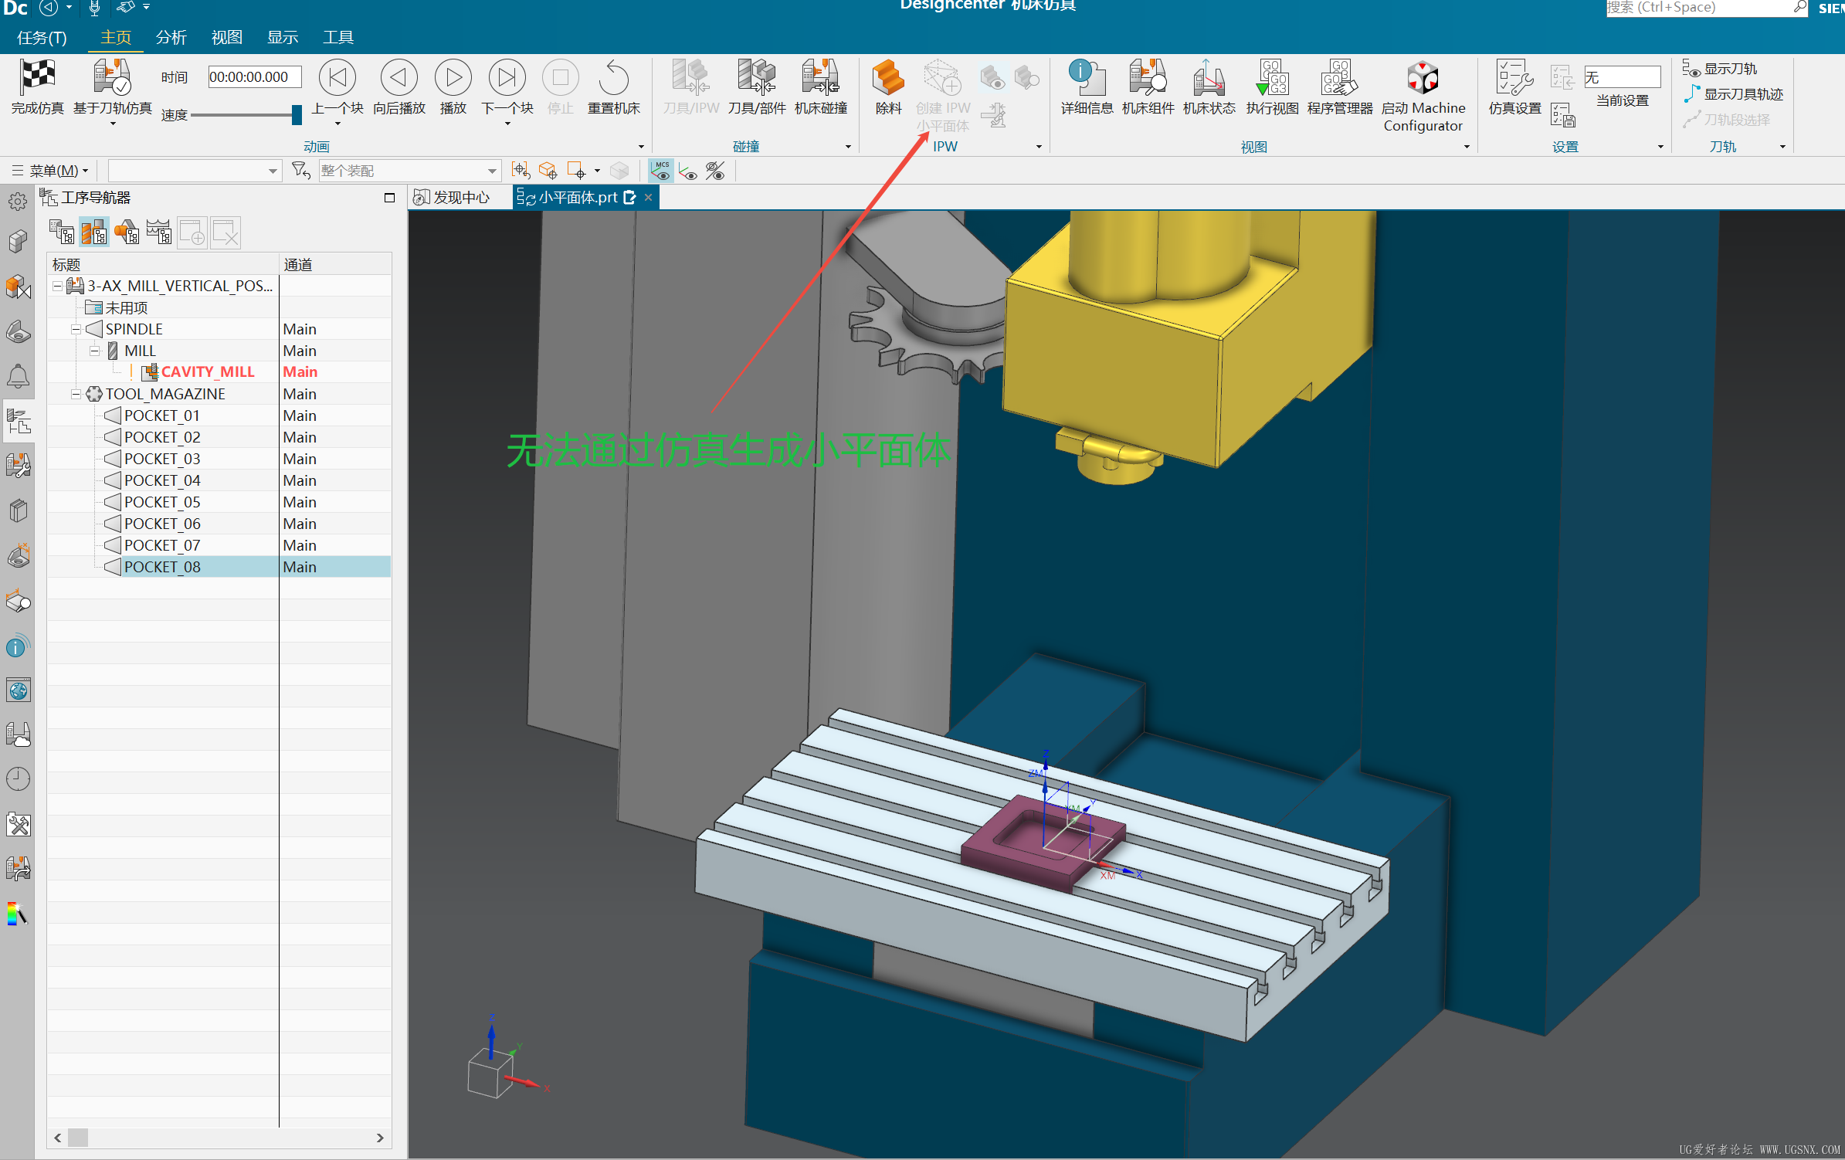Select CAVITY_MILL operation in tree
This screenshot has width=1845, height=1160.
(208, 372)
